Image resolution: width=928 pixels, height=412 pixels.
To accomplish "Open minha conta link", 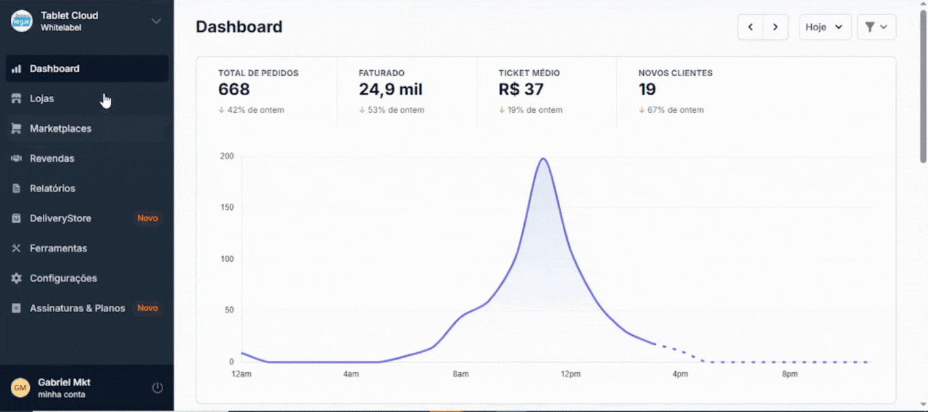I will [61, 394].
